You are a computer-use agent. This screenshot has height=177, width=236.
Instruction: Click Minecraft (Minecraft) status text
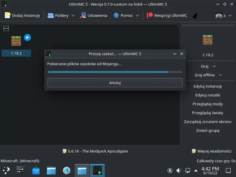(x=20, y=161)
